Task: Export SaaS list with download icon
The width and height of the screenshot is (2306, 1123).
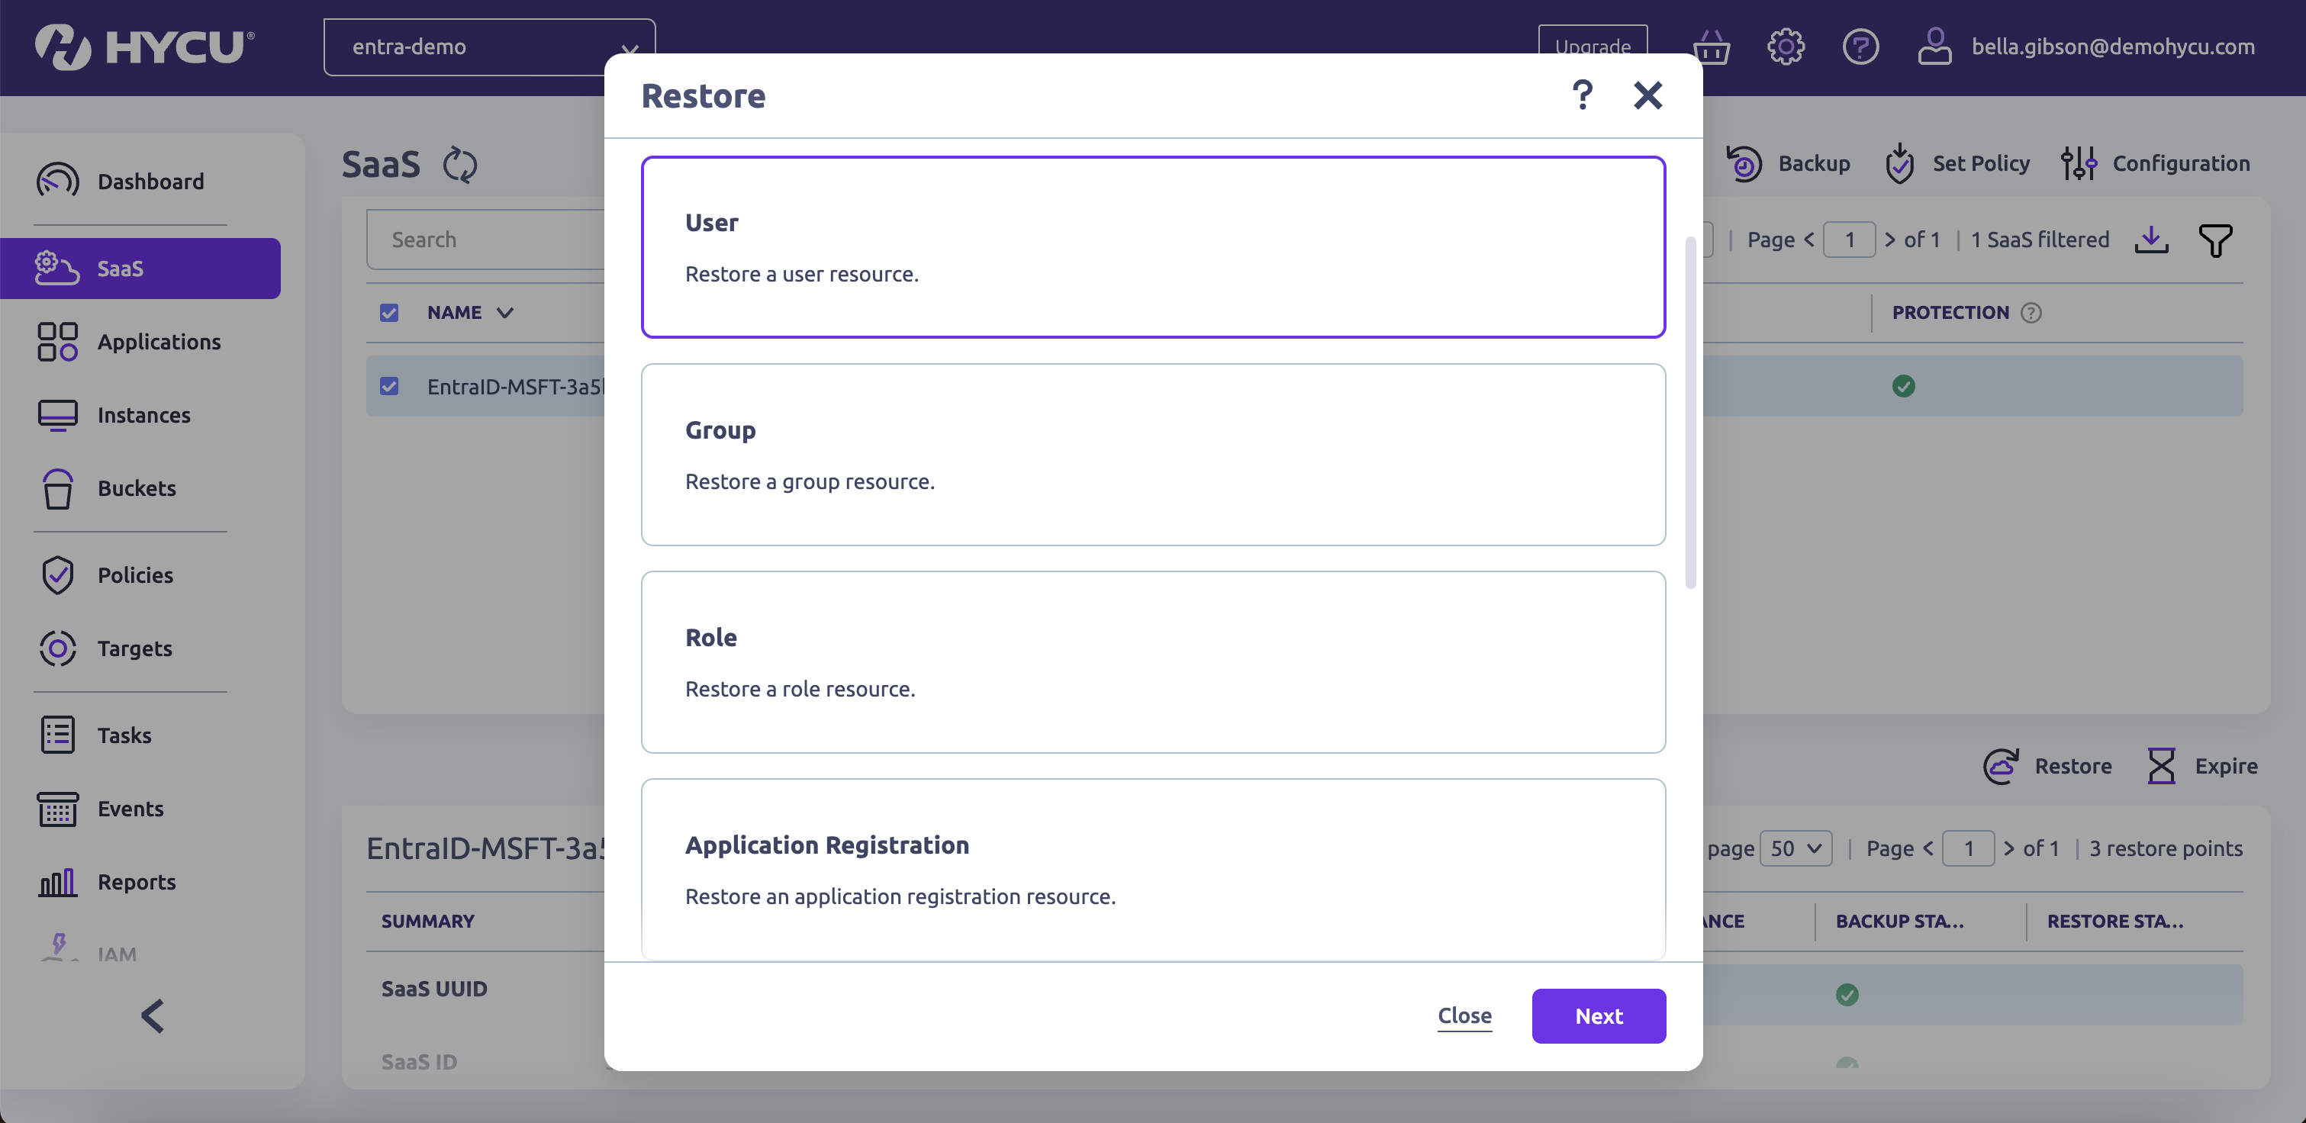Action: click(x=2150, y=240)
